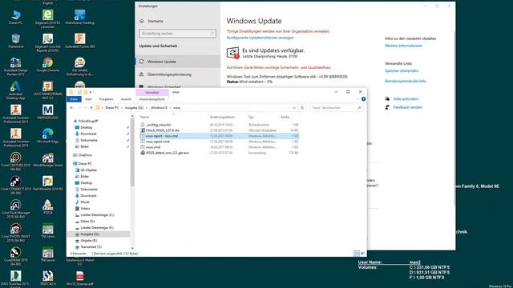Launch Corel CONNECT 2019 shortcut
513x288 pixels.
[x=16, y=185]
